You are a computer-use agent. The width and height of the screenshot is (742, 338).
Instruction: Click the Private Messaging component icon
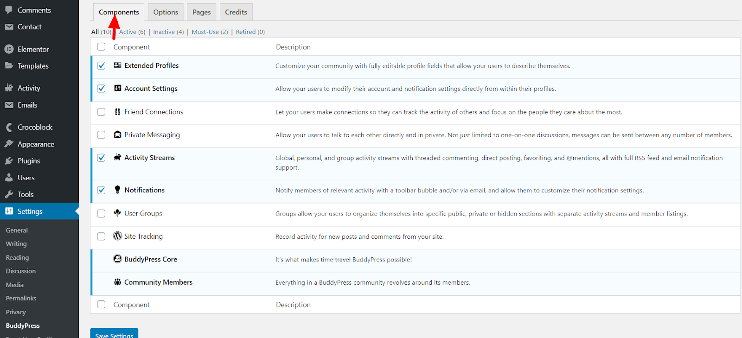tap(118, 134)
